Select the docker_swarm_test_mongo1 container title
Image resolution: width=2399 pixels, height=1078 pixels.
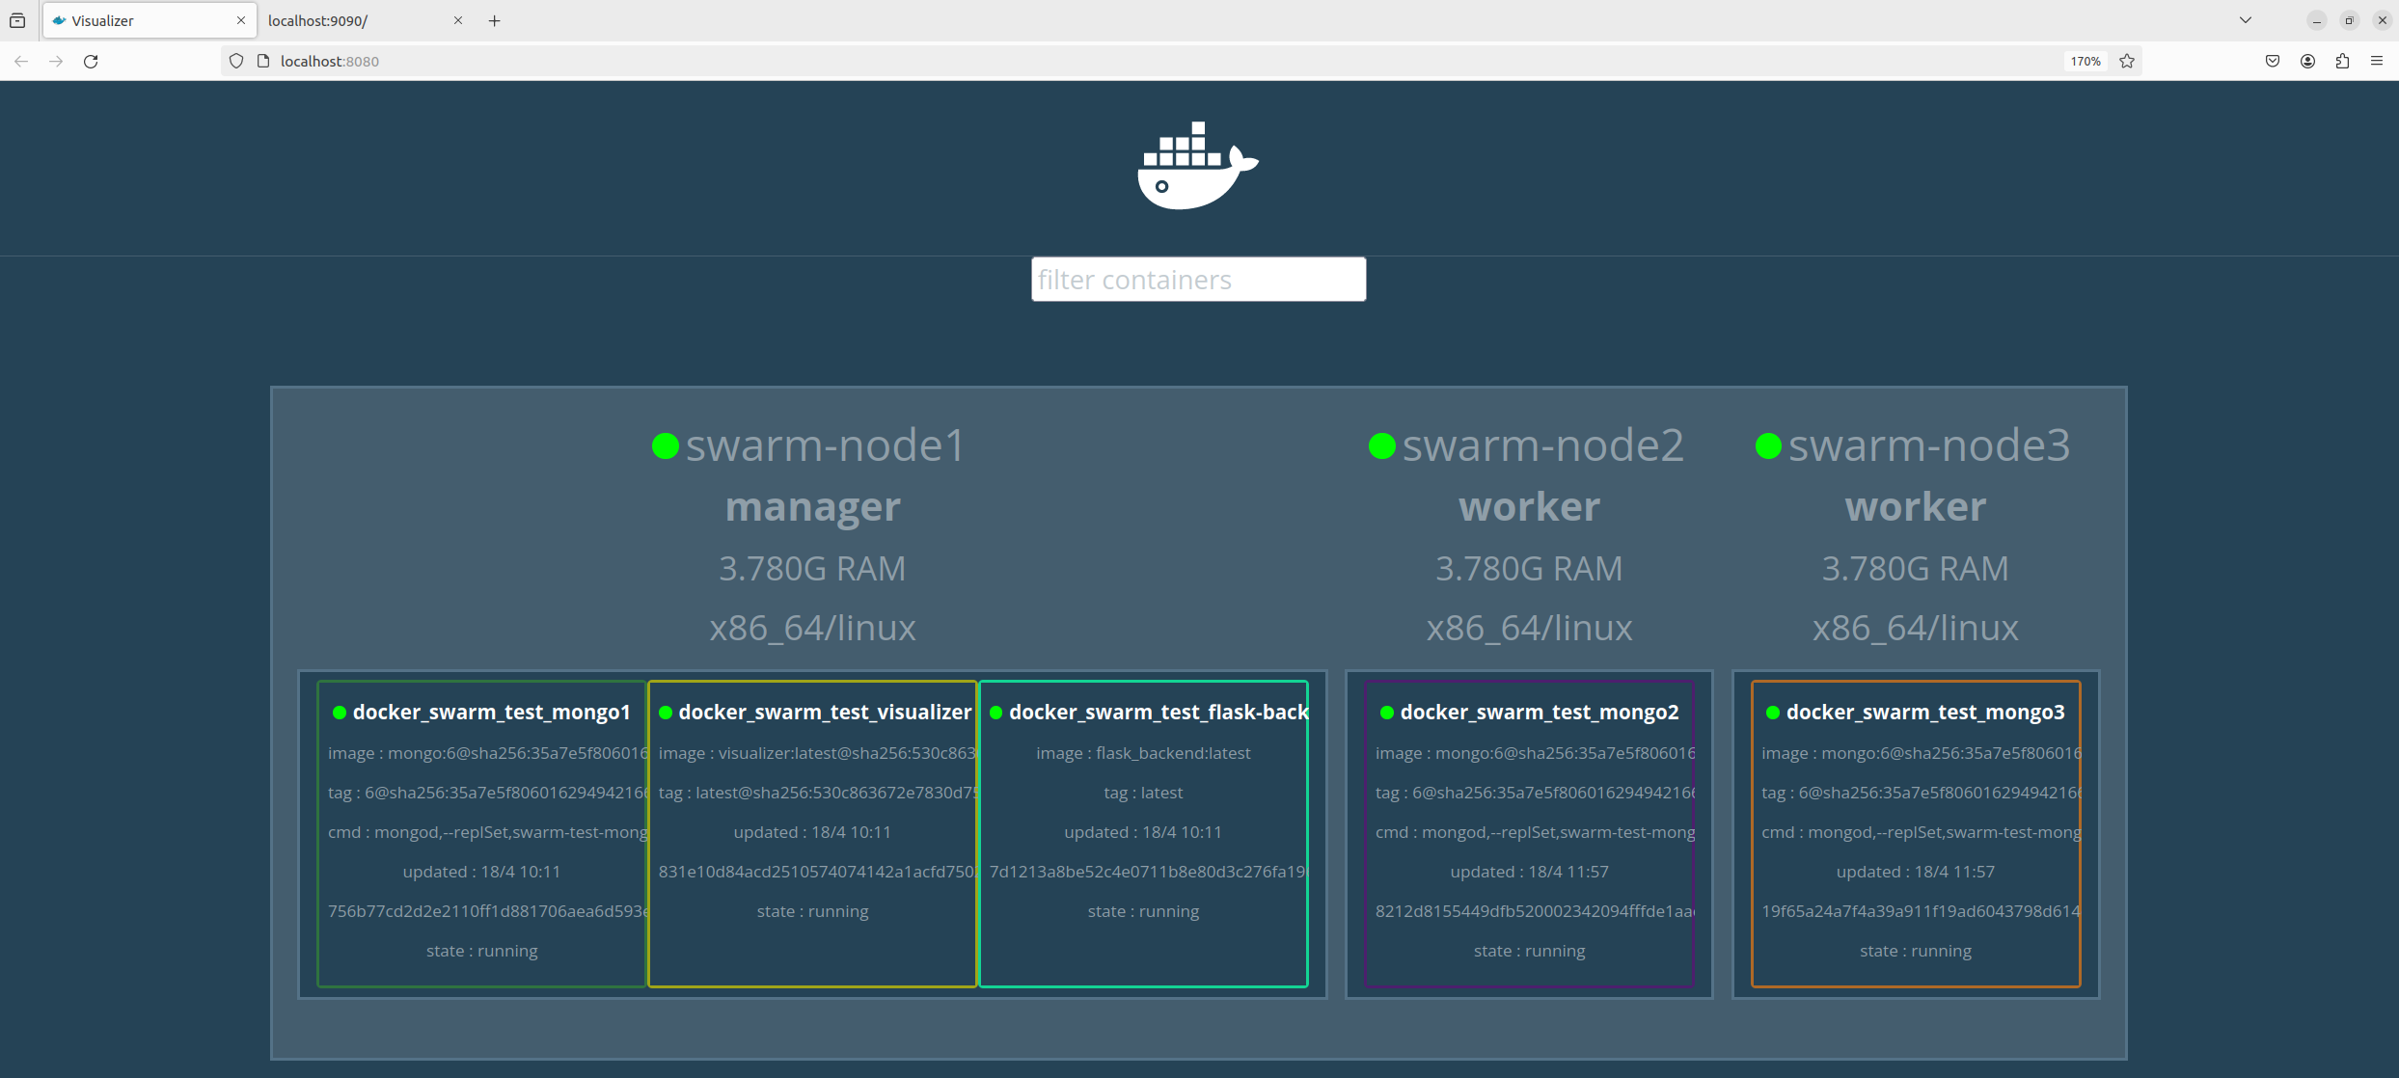point(491,713)
